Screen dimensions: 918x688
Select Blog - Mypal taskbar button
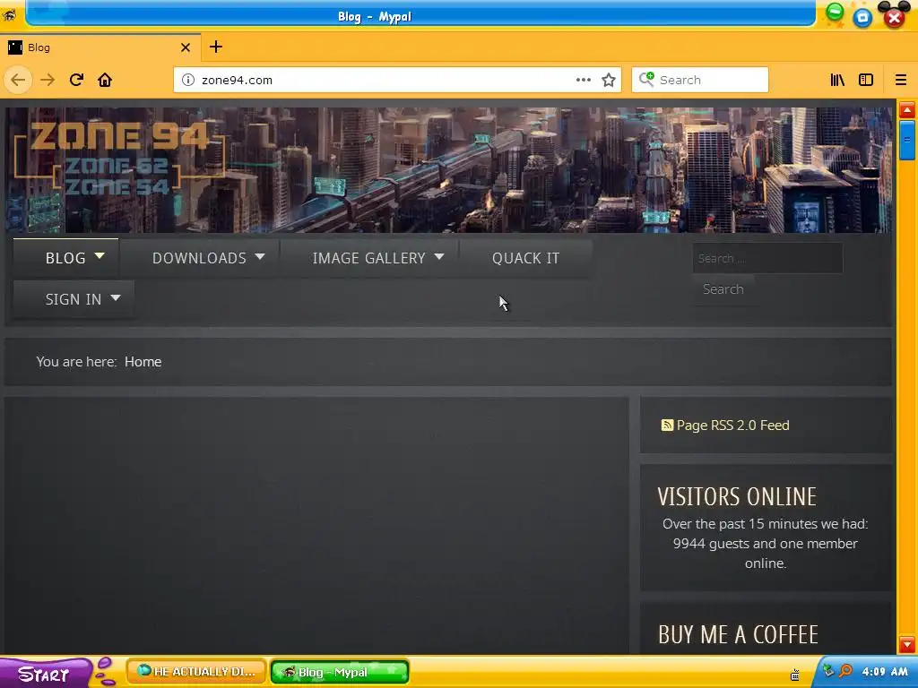coord(340,672)
